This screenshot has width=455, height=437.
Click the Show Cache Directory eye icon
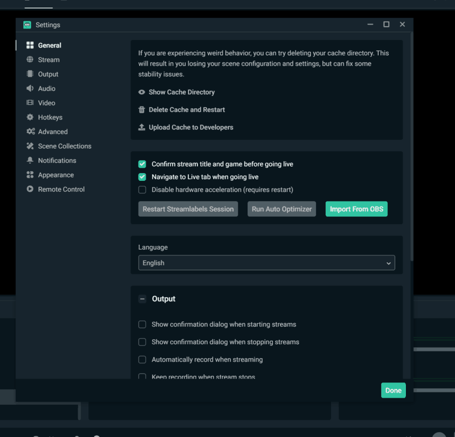coord(142,92)
